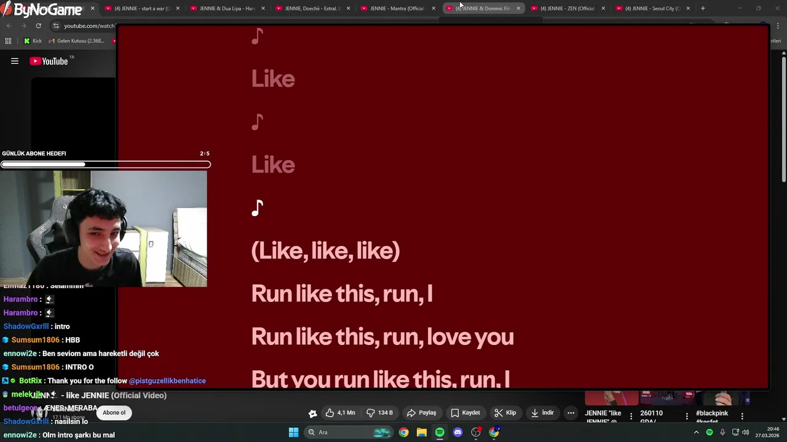This screenshot has width=787, height=442.
Task: Open the Kick bookmark
Action: [33, 41]
